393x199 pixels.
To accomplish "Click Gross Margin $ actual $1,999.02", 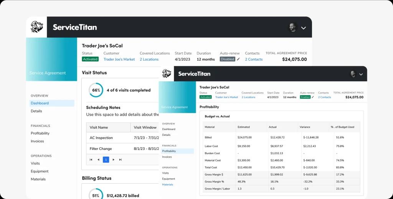I will 277,174.
